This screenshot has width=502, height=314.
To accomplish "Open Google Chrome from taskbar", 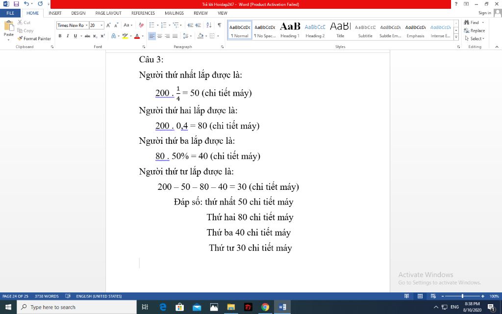I will 265,307.
